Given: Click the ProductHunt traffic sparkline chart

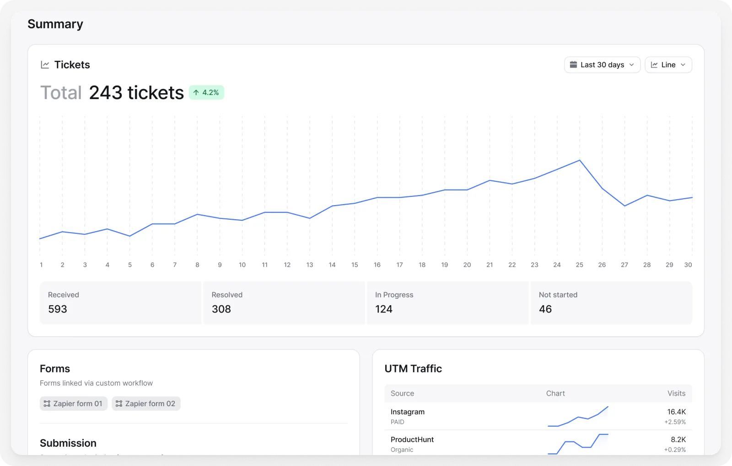Looking at the screenshot, I should click(578, 444).
